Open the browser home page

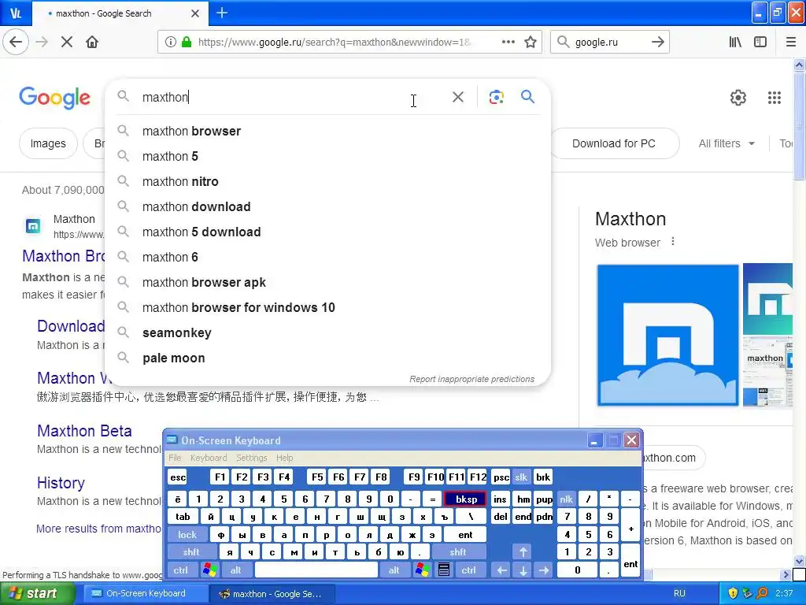coord(92,43)
